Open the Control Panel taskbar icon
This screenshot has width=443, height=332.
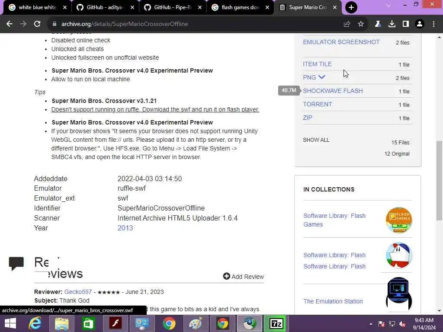click(x=142, y=323)
